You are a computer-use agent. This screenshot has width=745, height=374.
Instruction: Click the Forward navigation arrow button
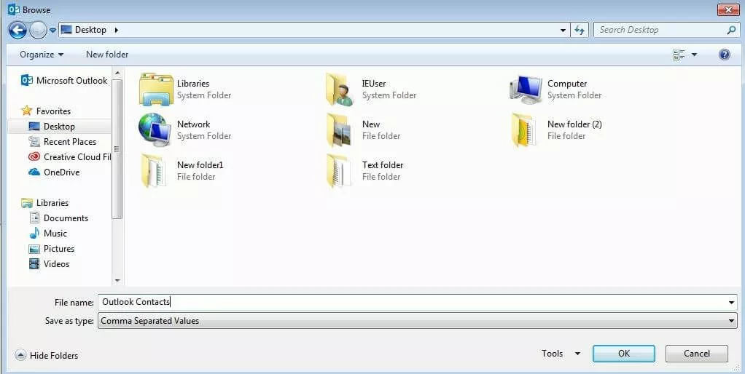tap(38, 31)
